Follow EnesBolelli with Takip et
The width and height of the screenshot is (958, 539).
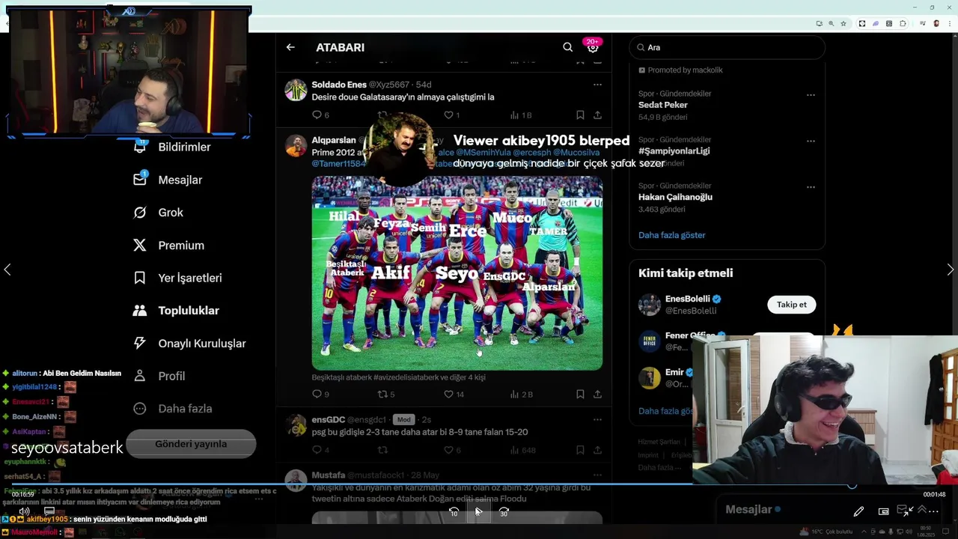click(792, 305)
